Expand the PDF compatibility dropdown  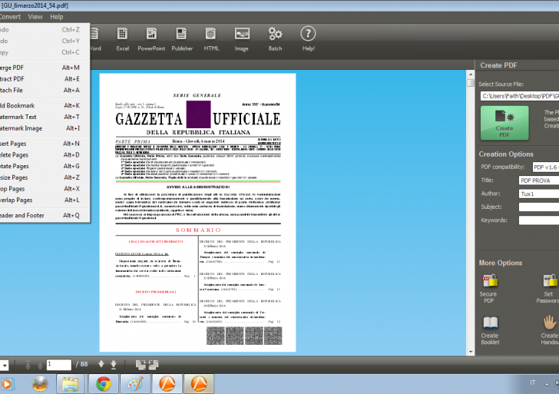point(545,167)
